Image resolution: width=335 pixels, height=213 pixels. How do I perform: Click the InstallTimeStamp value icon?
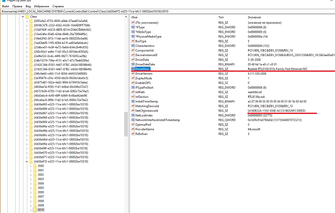click(132, 101)
